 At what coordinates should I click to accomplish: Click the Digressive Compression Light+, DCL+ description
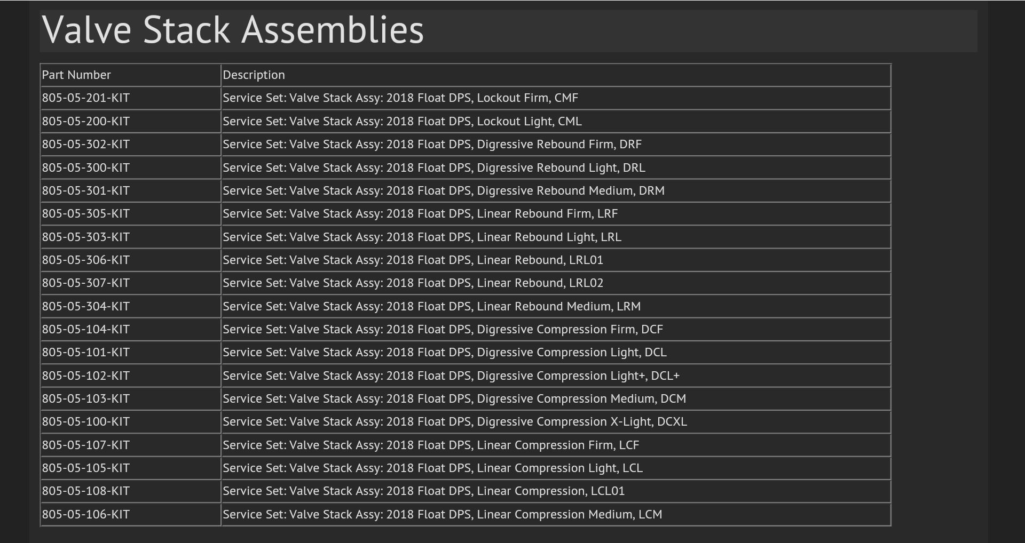pos(451,376)
